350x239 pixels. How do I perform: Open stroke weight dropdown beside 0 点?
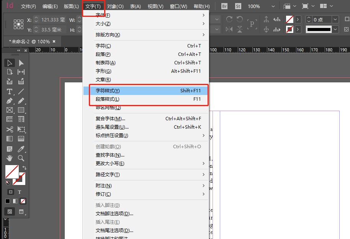335,20
